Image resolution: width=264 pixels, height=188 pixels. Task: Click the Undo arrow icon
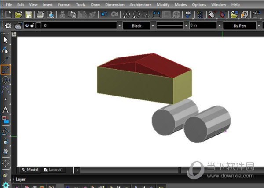[104, 14]
